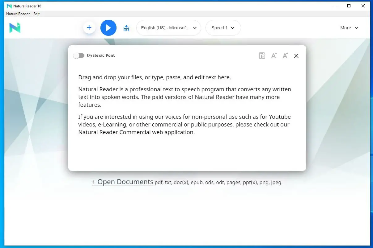Convert text to MP3 file
This screenshot has height=248, width=373.
click(x=126, y=28)
